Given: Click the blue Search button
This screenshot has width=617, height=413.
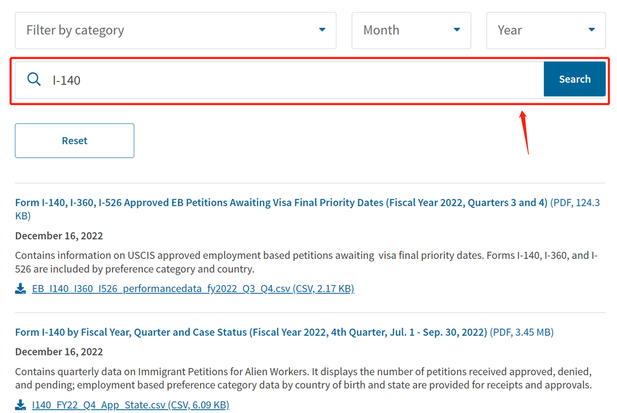Looking at the screenshot, I should 575,79.
